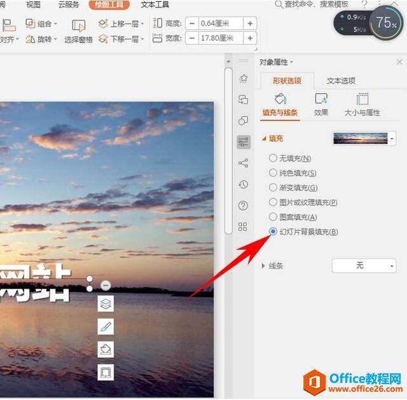Open the 云服务 (Cloud Service) tab
The image size is (407, 400).
click(x=69, y=4)
